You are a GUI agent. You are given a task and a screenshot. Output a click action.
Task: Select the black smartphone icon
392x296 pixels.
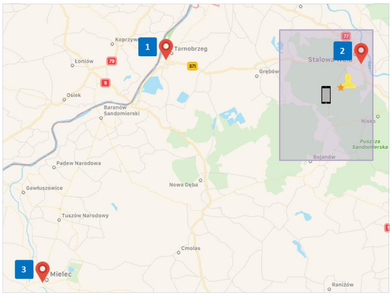coord(326,95)
